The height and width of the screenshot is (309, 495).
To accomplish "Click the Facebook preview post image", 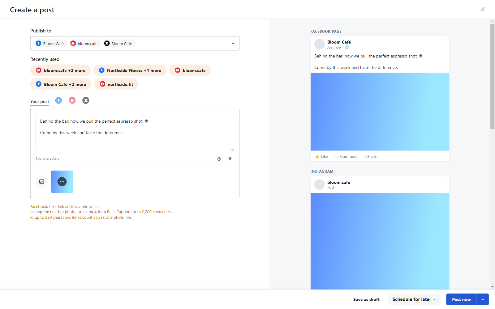I will point(380,112).
